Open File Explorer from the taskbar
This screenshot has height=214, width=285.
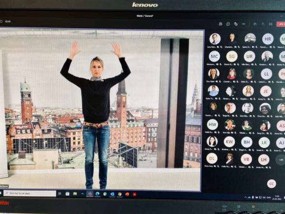pos(75,194)
